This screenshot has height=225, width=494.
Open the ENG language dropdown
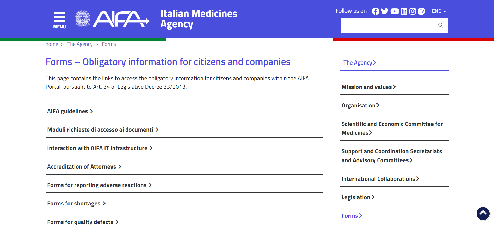pyautogui.click(x=439, y=11)
